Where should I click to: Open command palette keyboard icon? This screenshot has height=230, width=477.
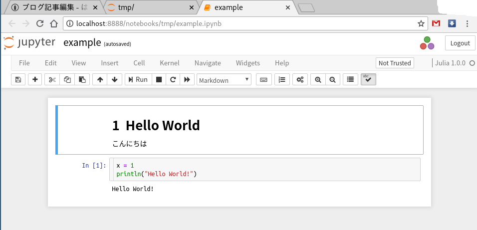[x=264, y=79]
